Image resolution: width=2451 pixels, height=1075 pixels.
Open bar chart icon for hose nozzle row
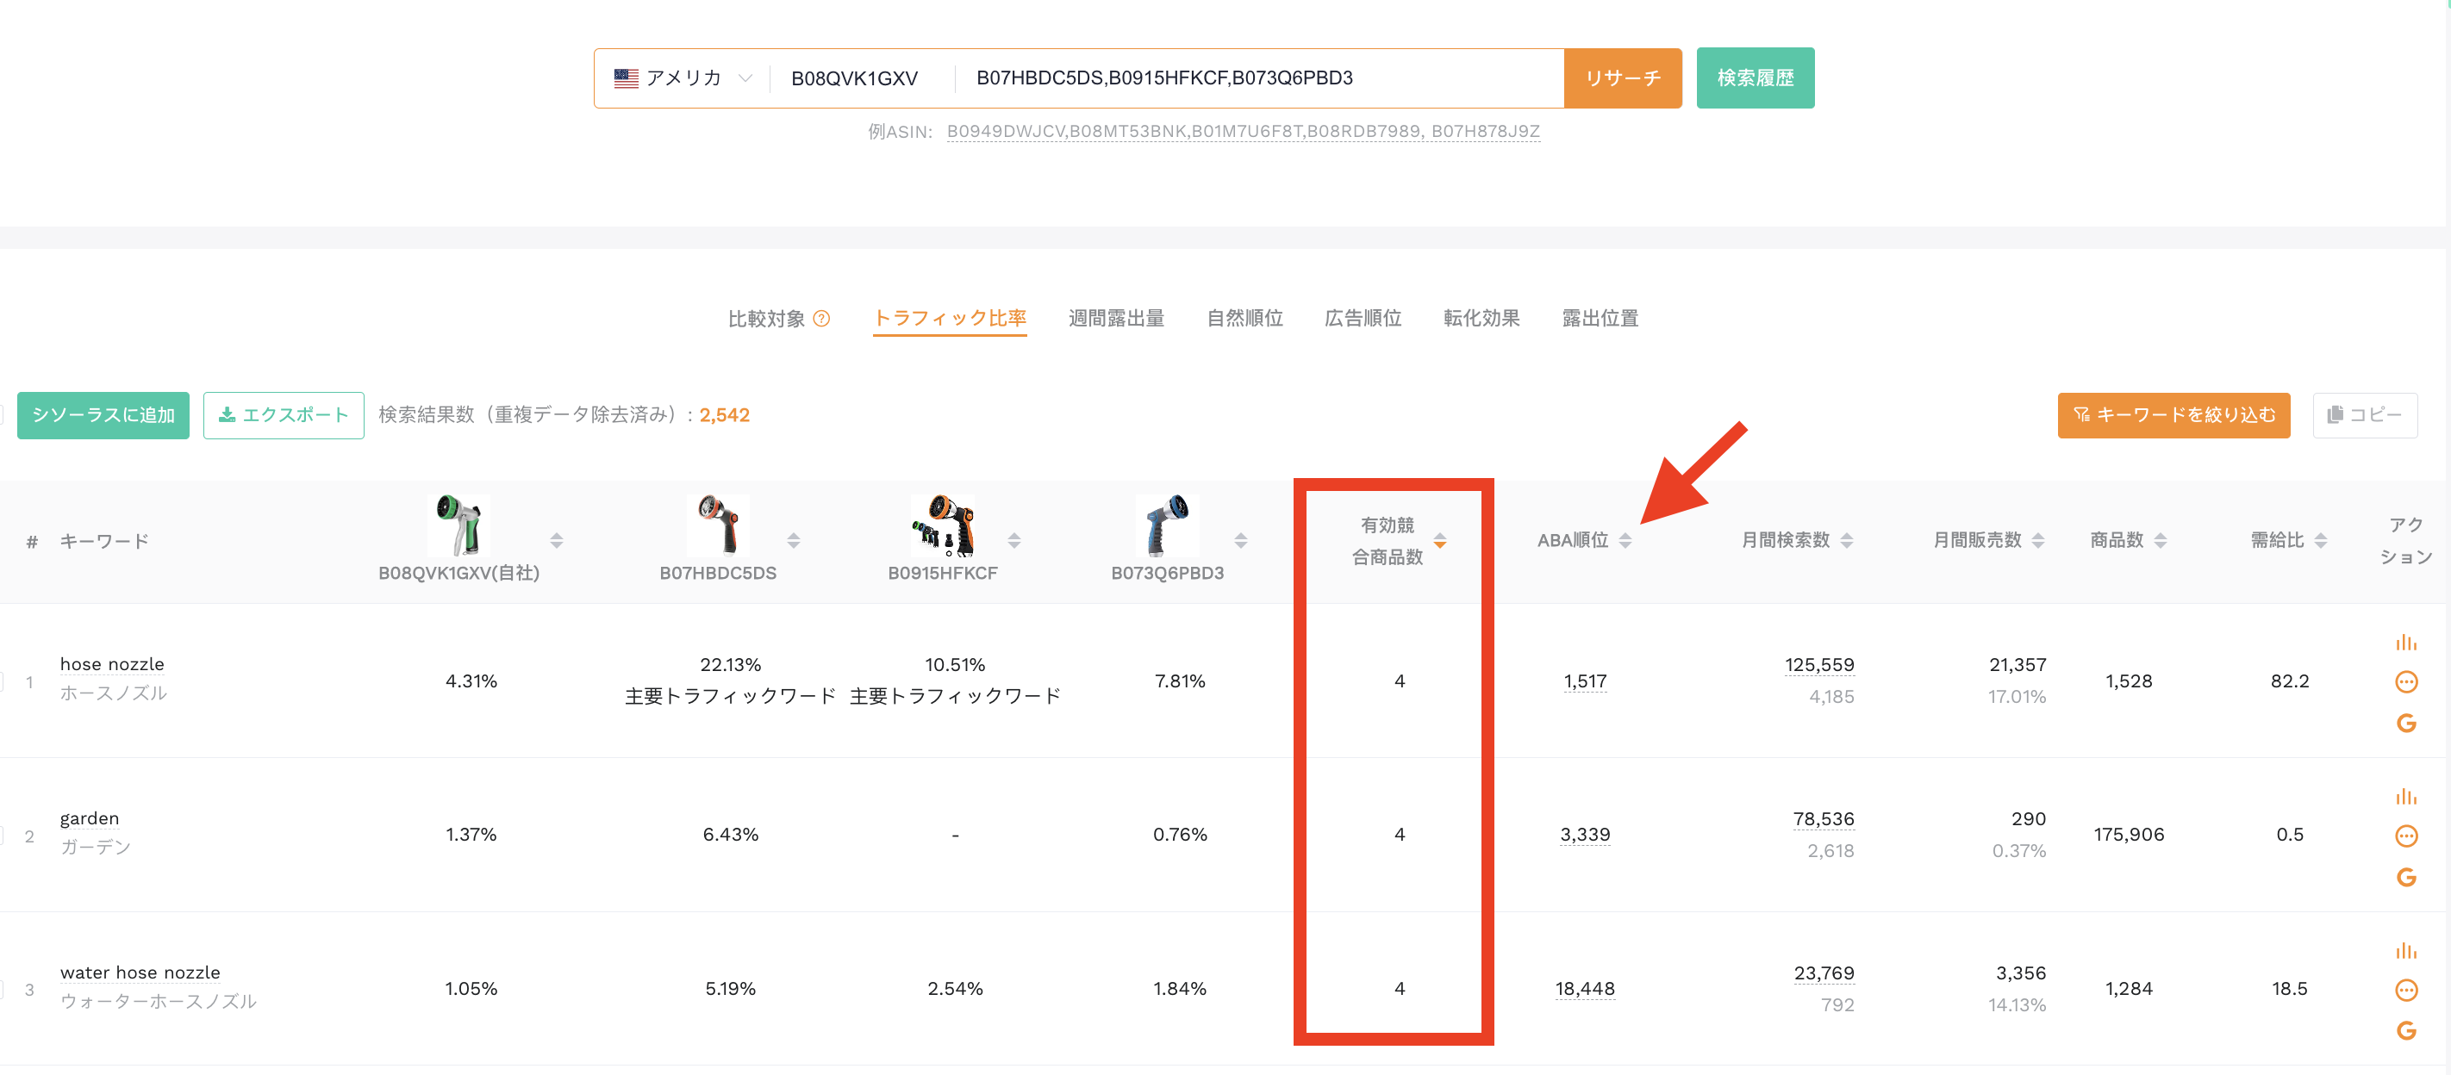tap(2405, 642)
